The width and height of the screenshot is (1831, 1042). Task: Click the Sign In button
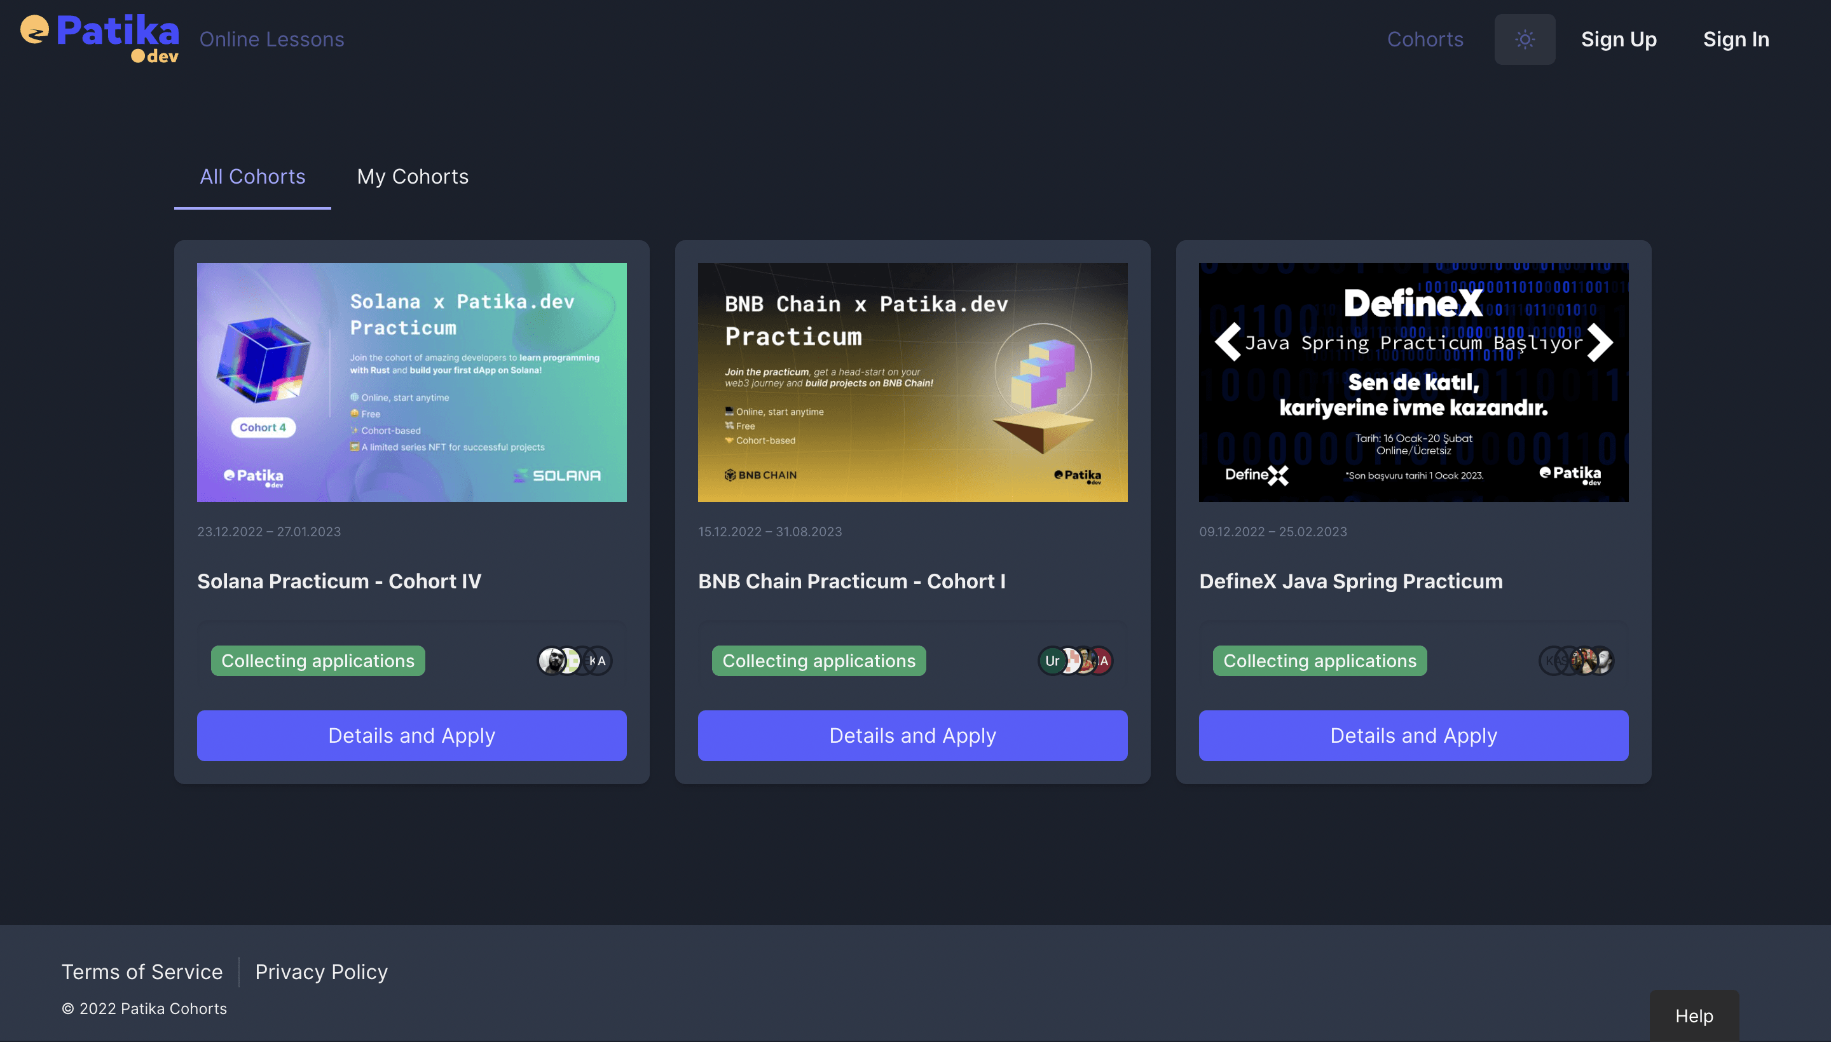pyautogui.click(x=1735, y=39)
